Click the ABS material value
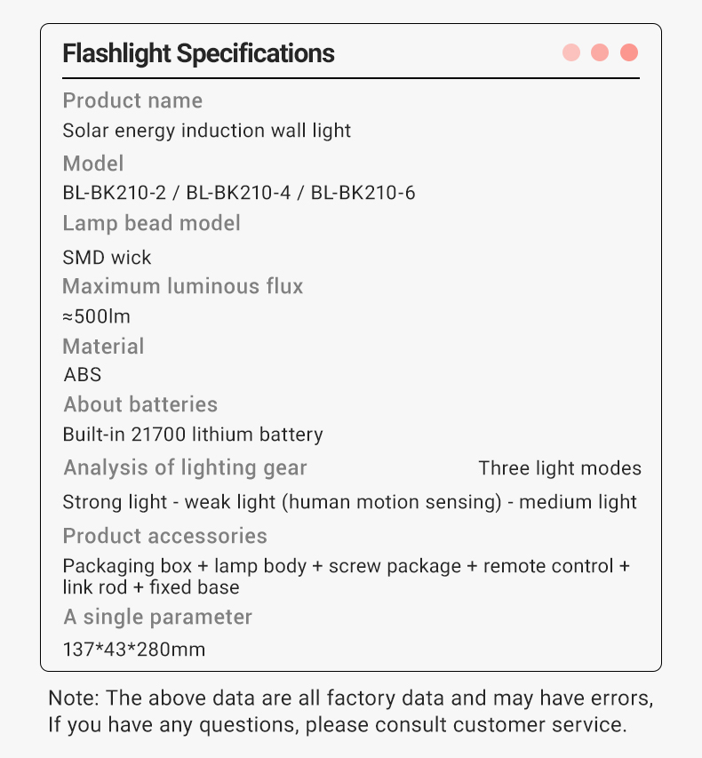702x758 pixels. tap(83, 375)
